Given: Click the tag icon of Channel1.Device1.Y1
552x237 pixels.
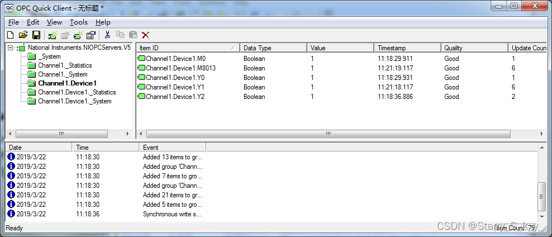Looking at the screenshot, I should point(141,87).
